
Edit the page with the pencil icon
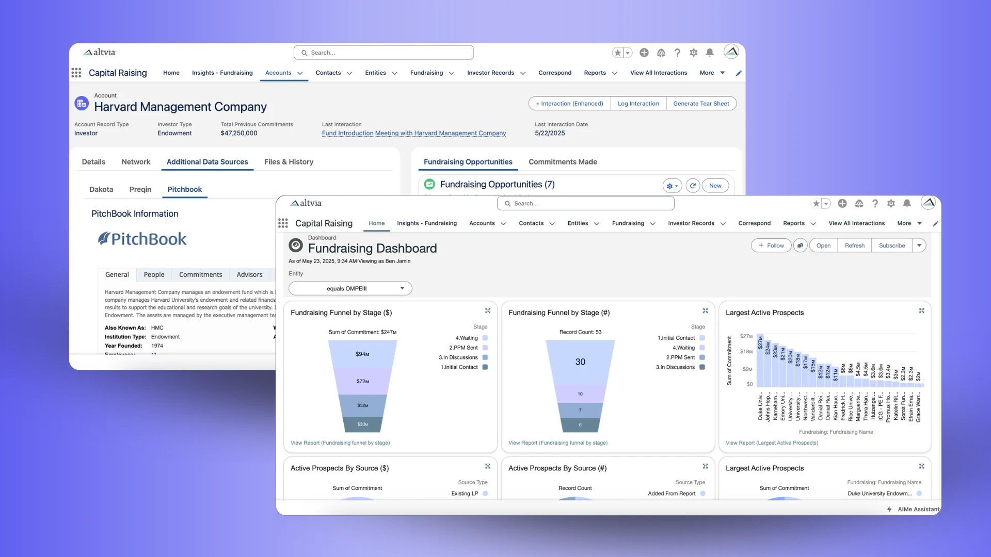935,223
